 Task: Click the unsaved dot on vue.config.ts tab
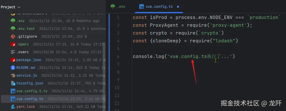(x=178, y=7)
